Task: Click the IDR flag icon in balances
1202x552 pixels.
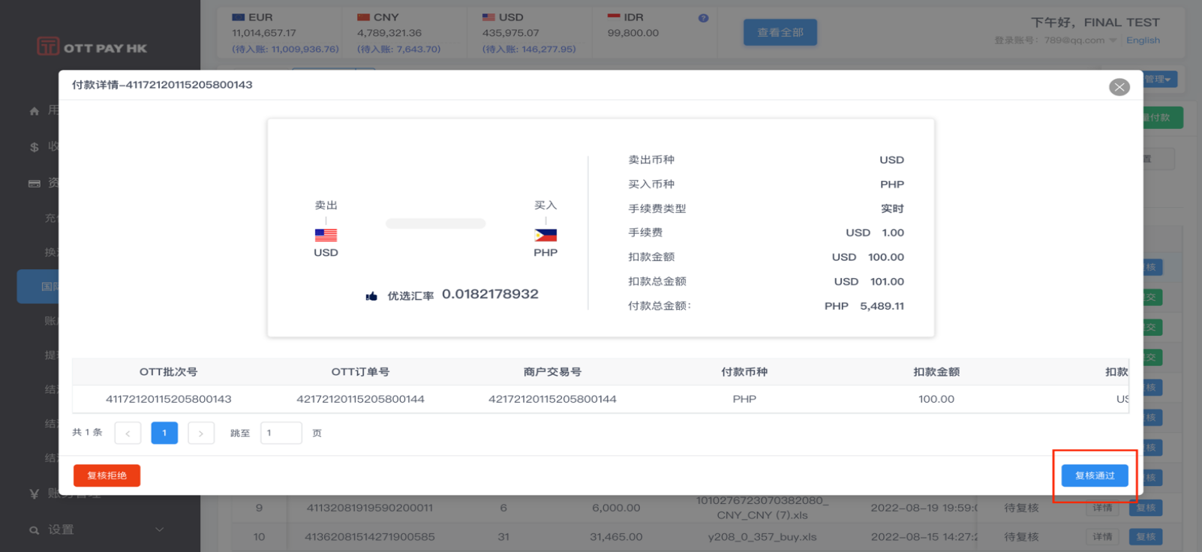Action: coord(614,17)
